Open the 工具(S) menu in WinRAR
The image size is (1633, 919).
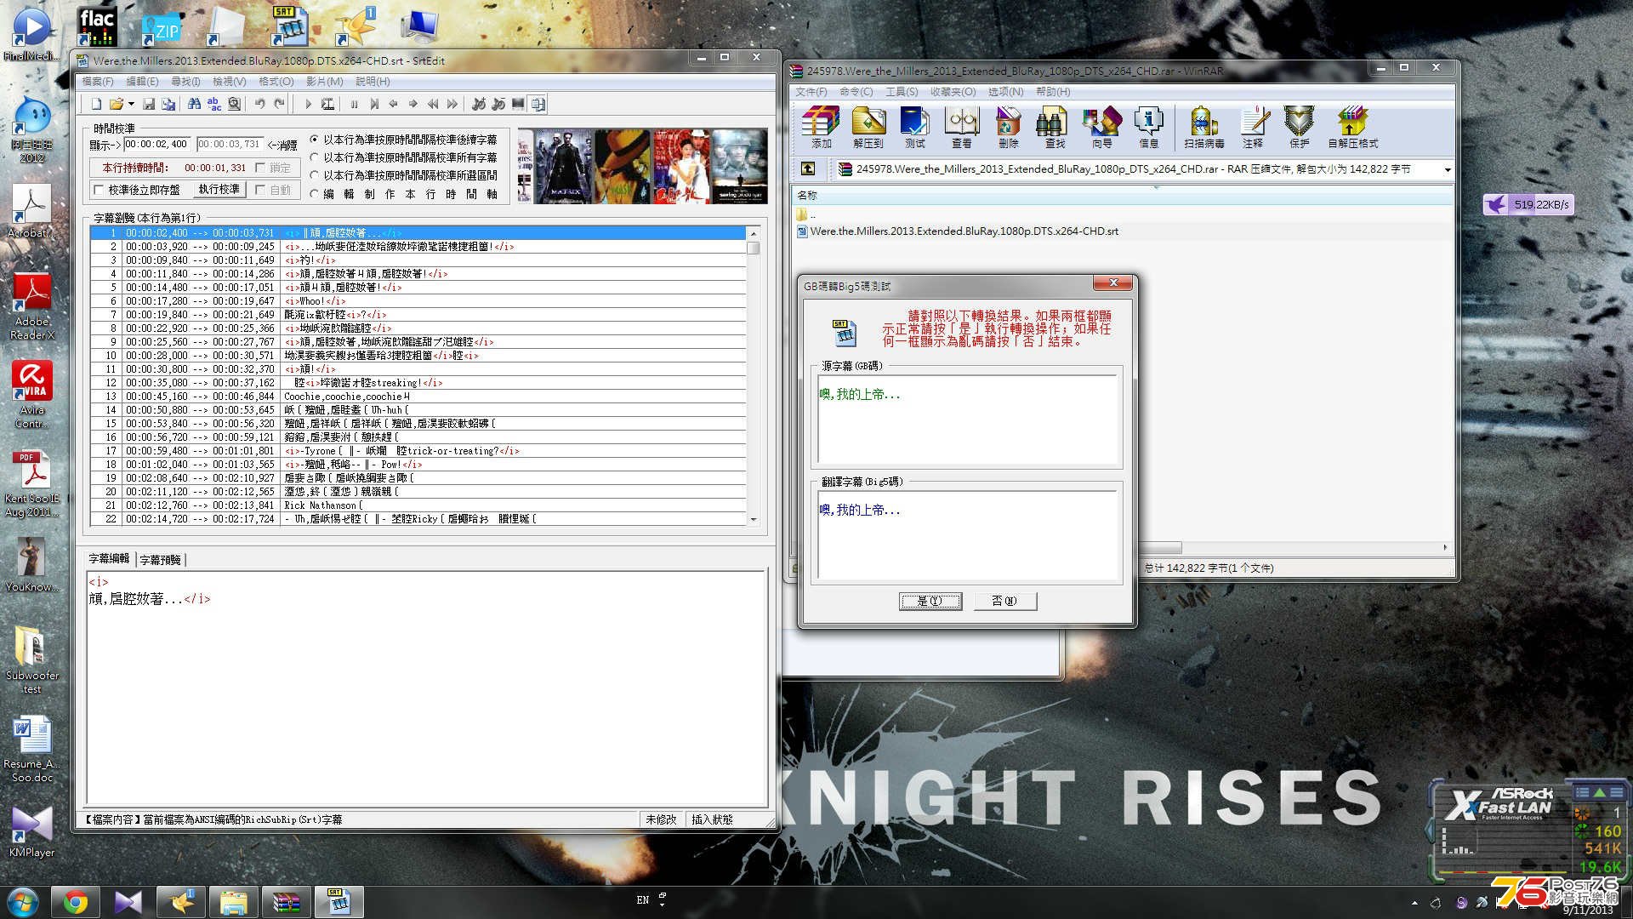point(902,92)
